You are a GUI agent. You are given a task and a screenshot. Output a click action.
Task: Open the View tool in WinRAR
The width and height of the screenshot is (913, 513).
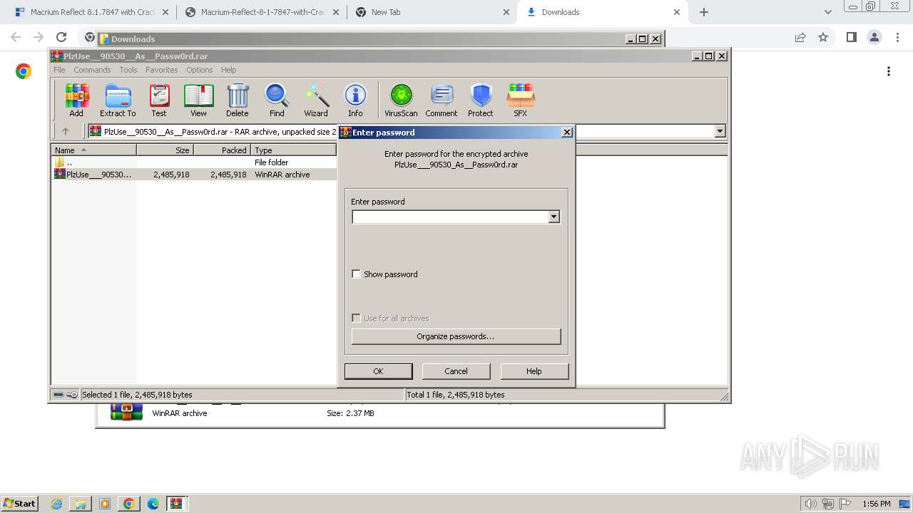198,100
